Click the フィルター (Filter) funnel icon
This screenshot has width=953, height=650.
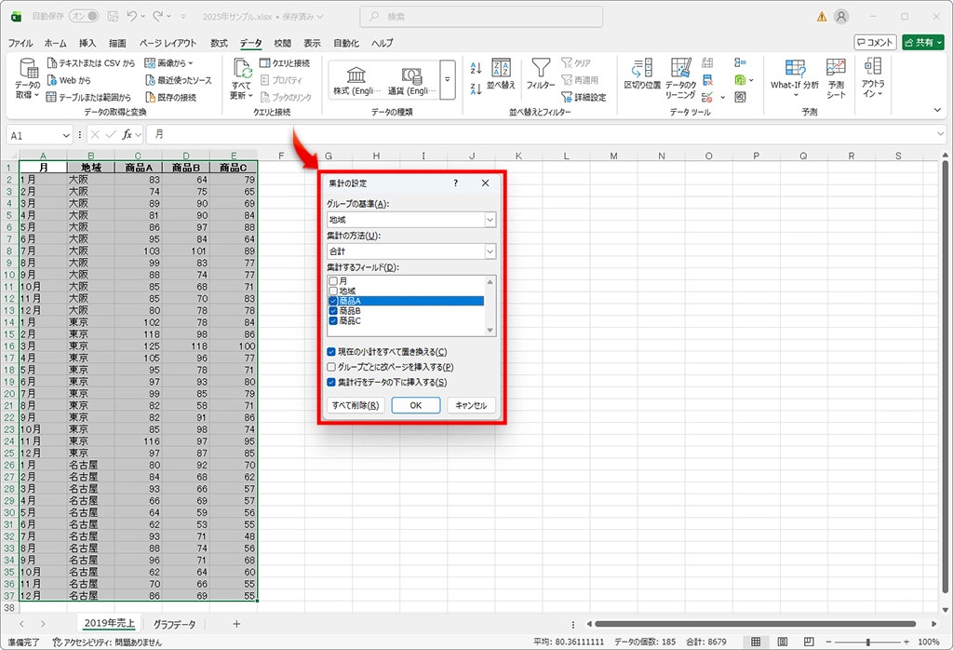coord(540,74)
